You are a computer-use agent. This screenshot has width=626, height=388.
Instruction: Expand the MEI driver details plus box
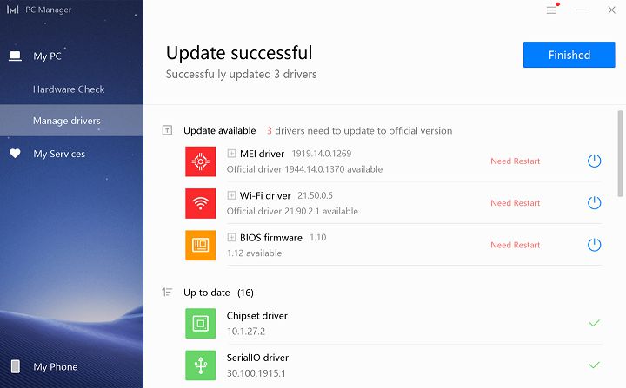[x=231, y=153]
